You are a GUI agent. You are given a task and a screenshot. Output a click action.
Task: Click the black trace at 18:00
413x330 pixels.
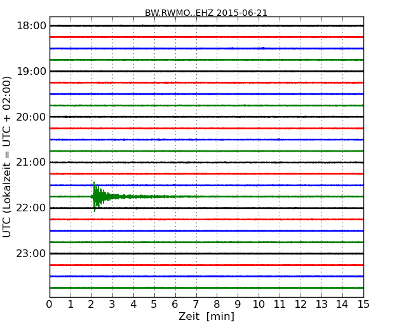207,25
